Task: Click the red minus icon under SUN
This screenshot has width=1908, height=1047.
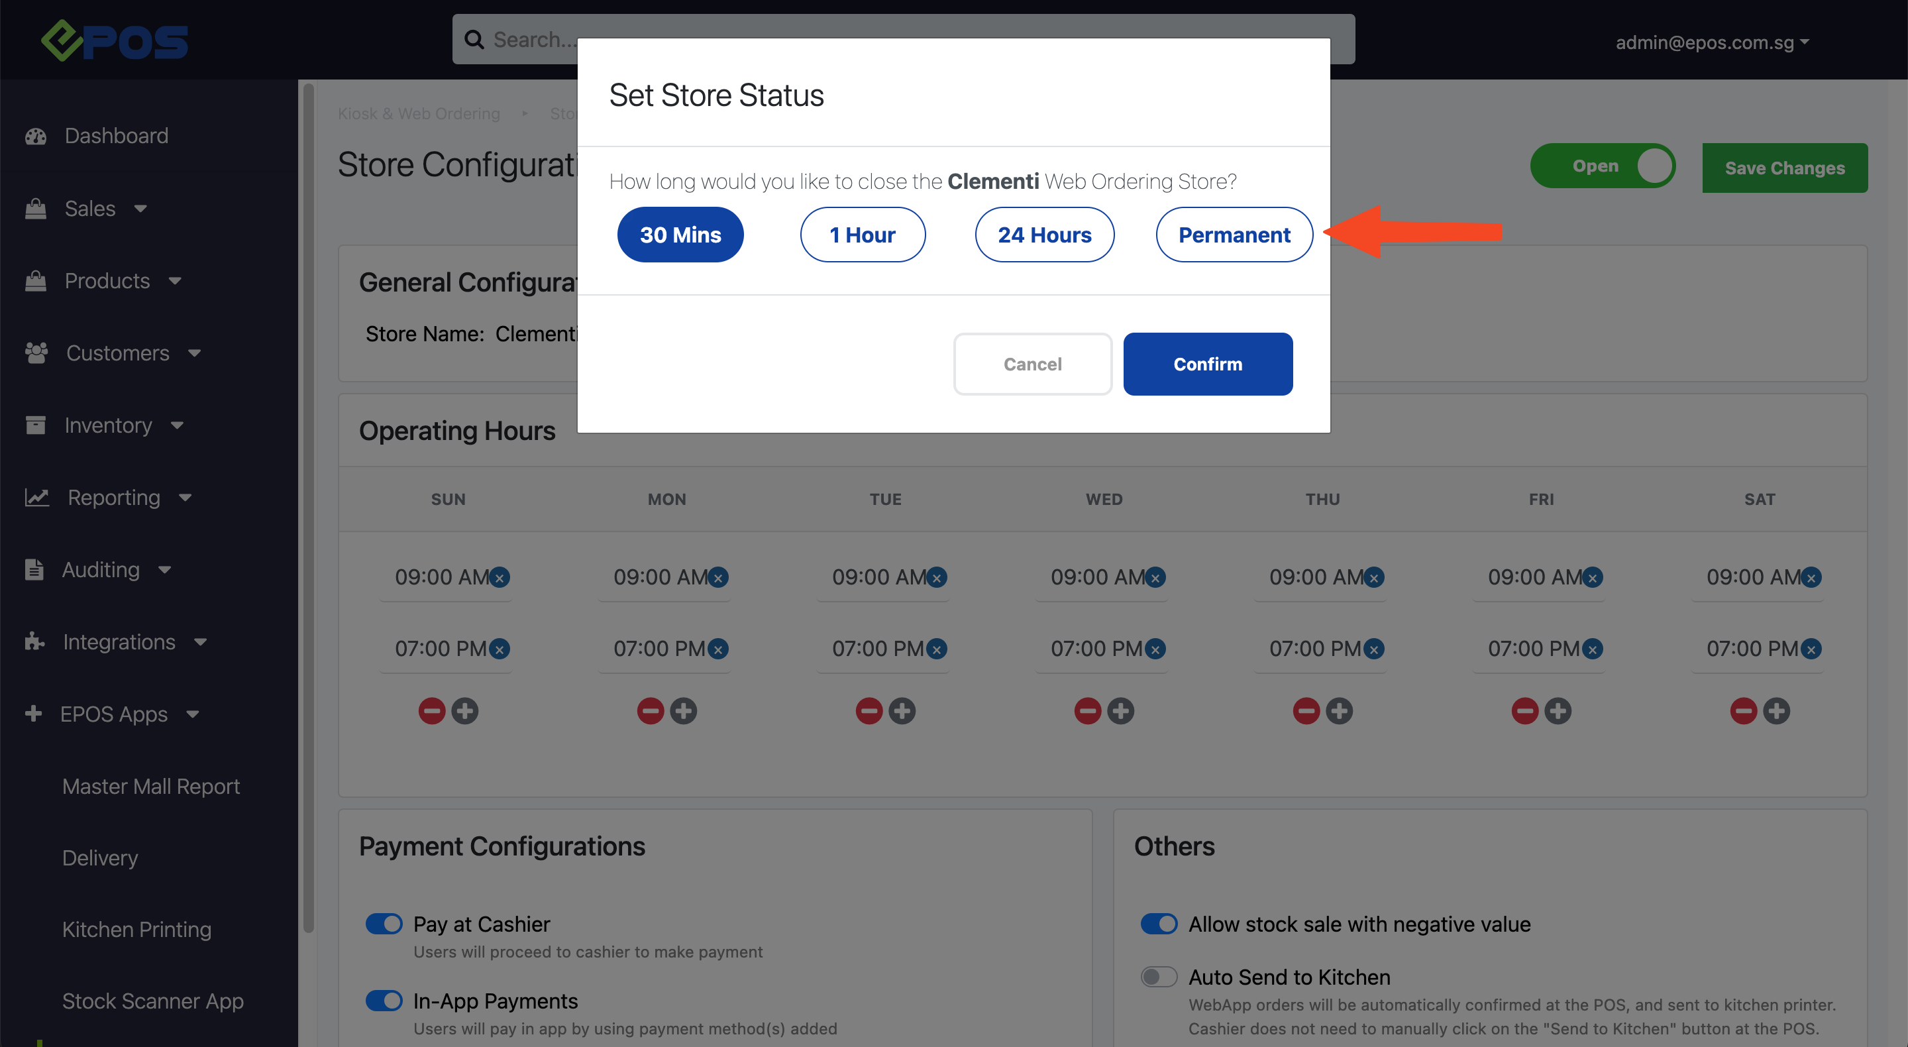Action: [432, 710]
